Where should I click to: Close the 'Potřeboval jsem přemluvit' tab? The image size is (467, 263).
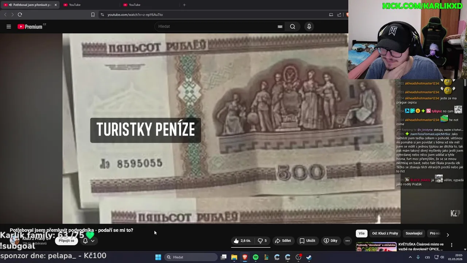(55, 5)
